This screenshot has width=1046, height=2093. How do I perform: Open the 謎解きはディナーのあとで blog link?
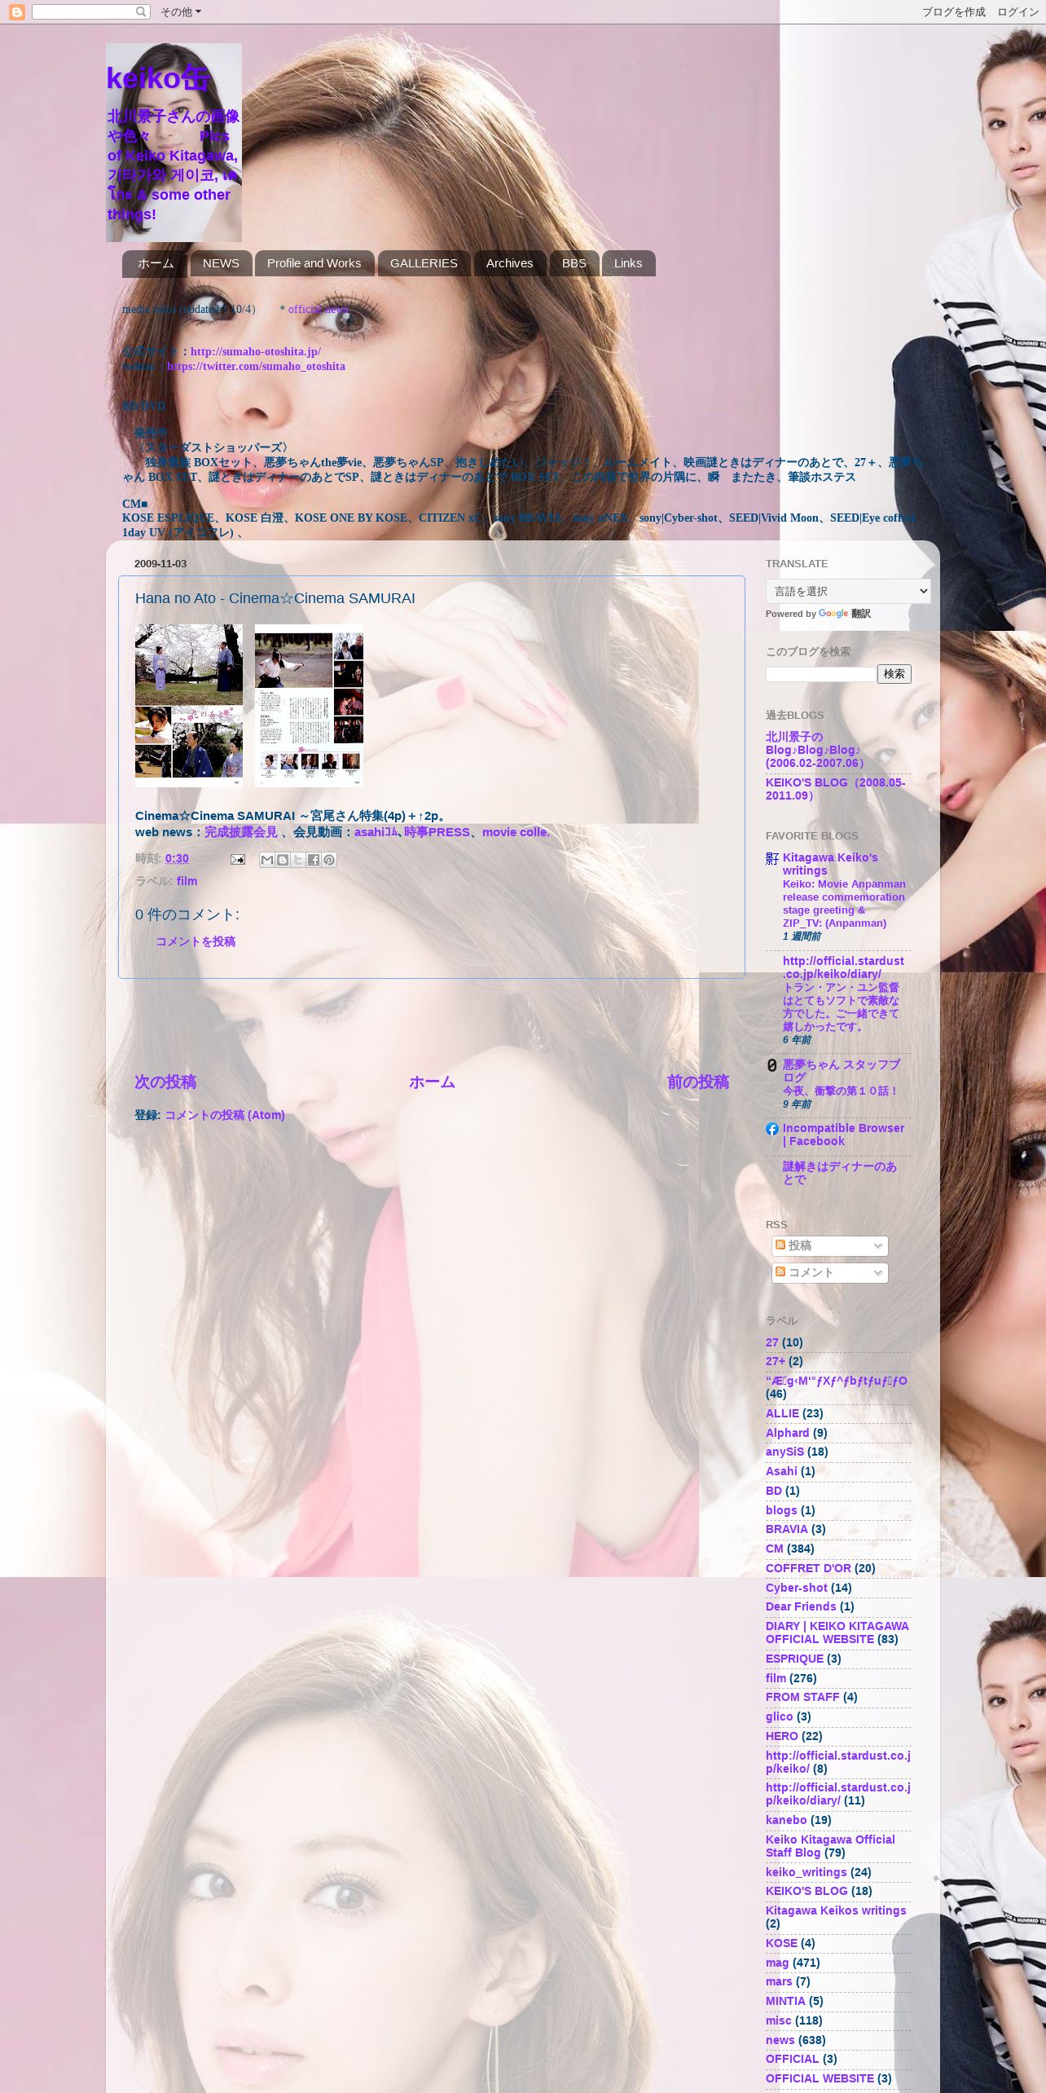pyautogui.click(x=840, y=1173)
